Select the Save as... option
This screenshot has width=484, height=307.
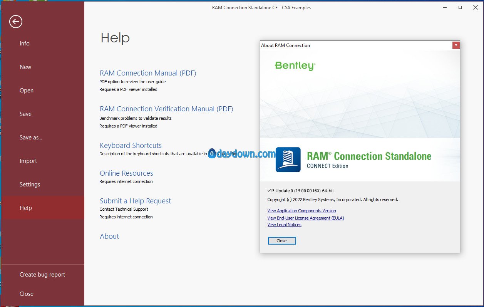pos(31,138)
